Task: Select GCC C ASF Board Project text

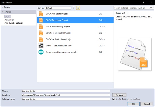Action: pyautogui.click(x=57, y=14)
